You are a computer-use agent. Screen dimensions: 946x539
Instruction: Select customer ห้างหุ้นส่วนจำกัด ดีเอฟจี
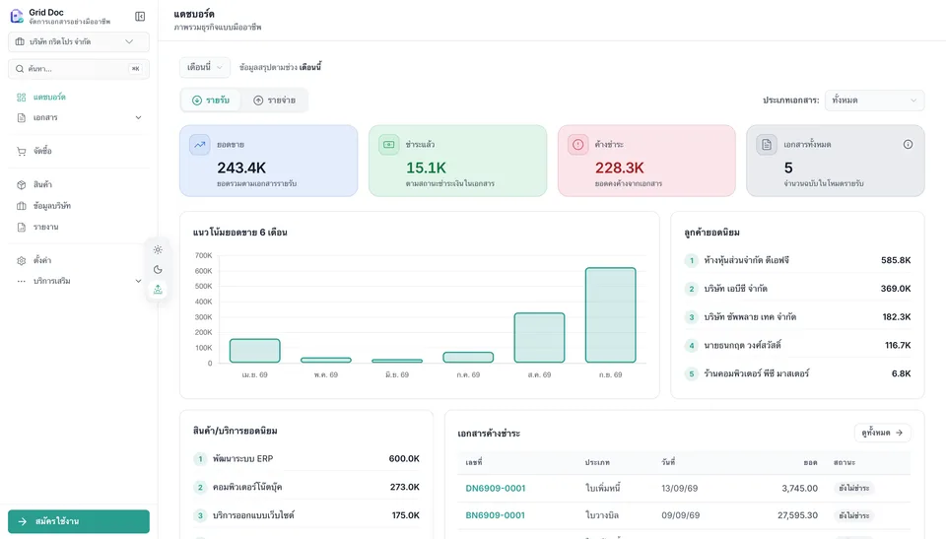[x=746, y=260]
